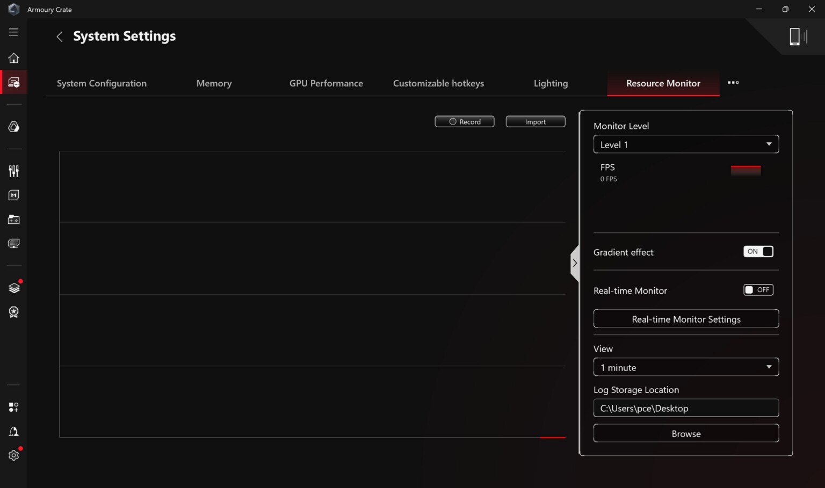The image size is (825, 488).
Task: Click the red FPS color swatch
Action: (746, 171)
